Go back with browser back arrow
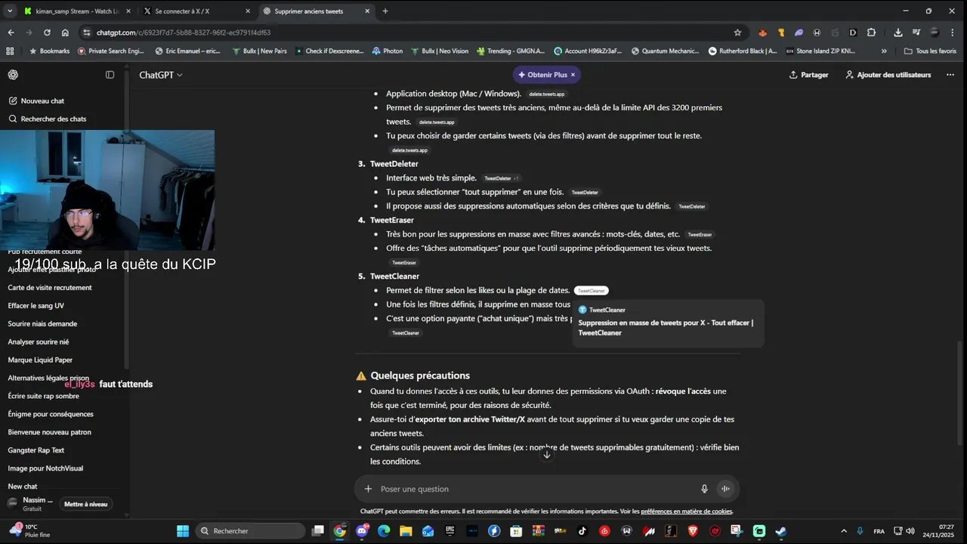 tap(11, 32)
